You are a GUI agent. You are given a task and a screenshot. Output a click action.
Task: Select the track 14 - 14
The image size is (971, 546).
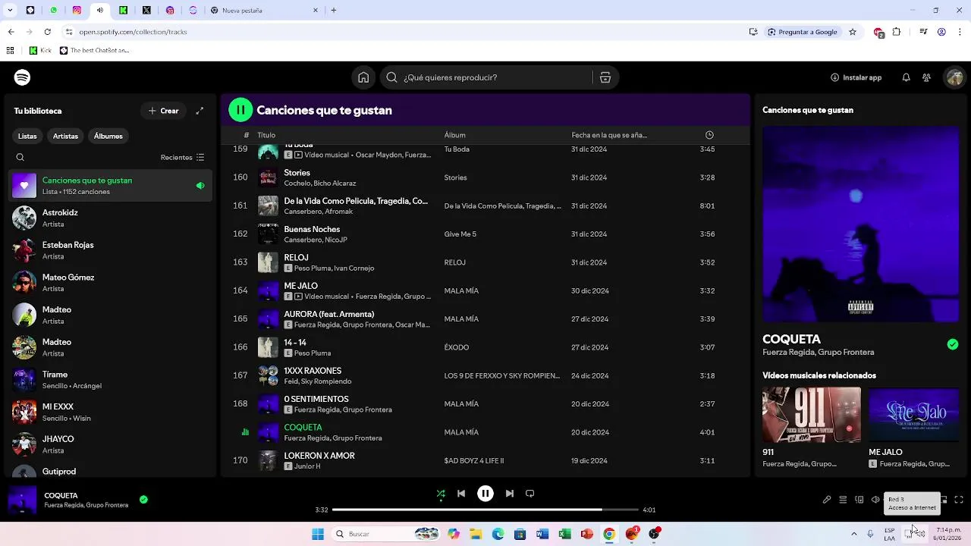click(x=485, y=347)
